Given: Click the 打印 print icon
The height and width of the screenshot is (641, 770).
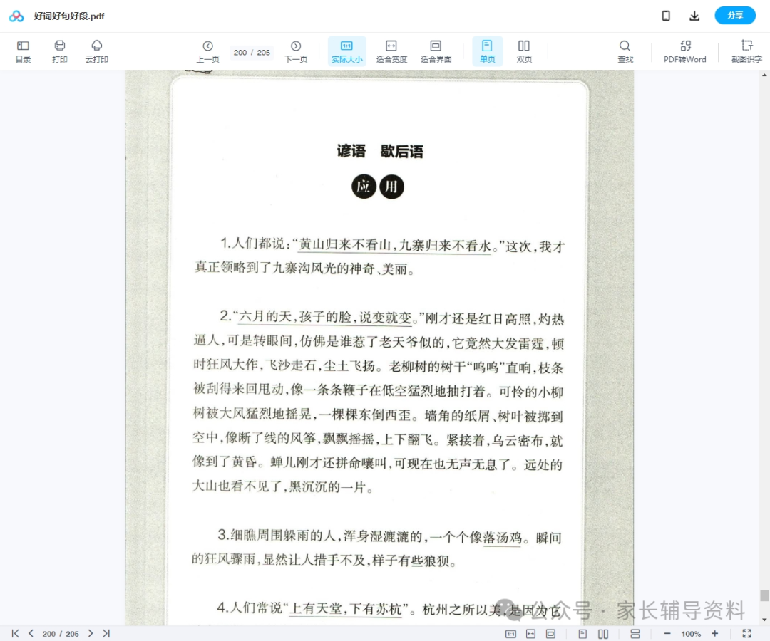Looking at the screenshot, I should [x=59, y=51].
